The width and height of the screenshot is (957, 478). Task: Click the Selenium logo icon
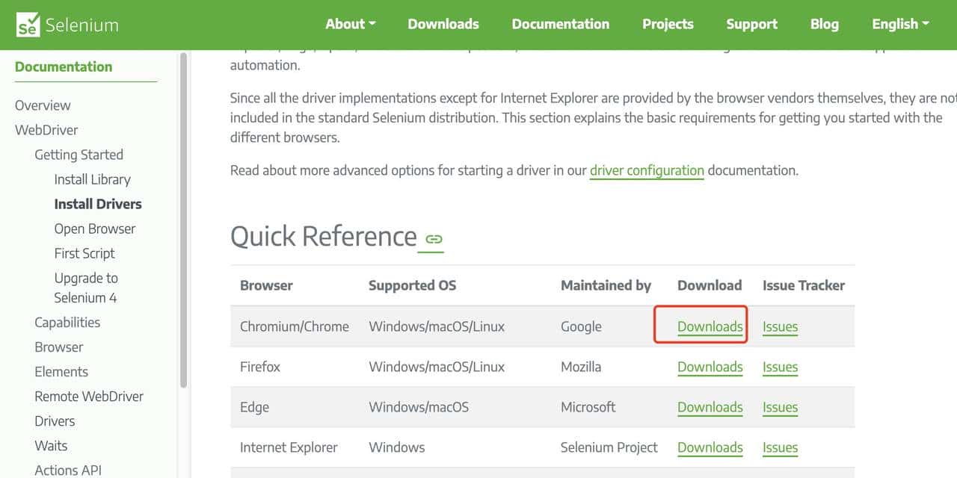click(x=28, y=25)
